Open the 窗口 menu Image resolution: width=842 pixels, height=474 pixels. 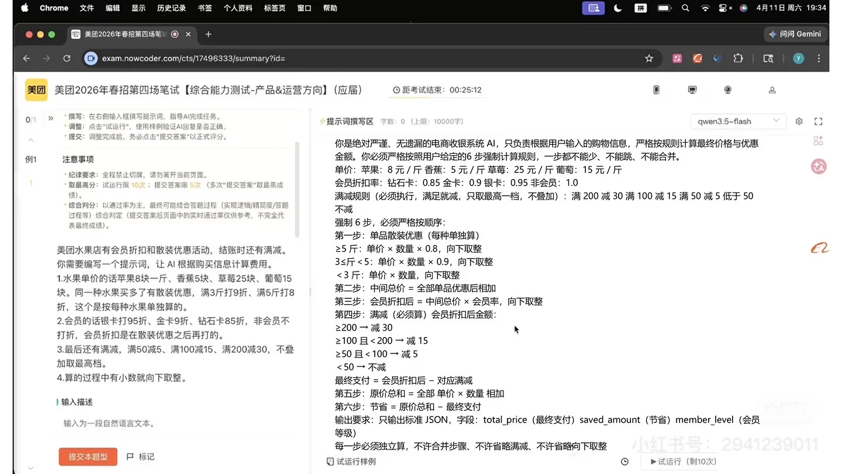pyautogui.click(x=304, y=8)
